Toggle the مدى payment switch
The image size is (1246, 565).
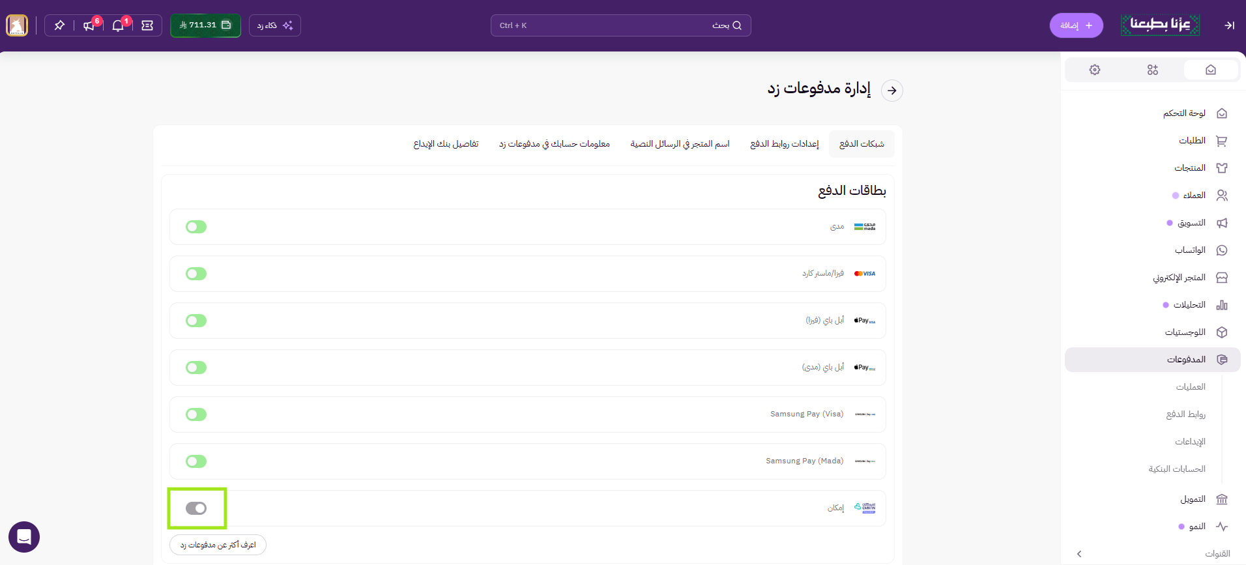coord(196,227)
